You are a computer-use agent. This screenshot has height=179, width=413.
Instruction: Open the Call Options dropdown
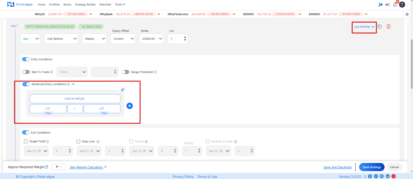(x=61, y=39)
